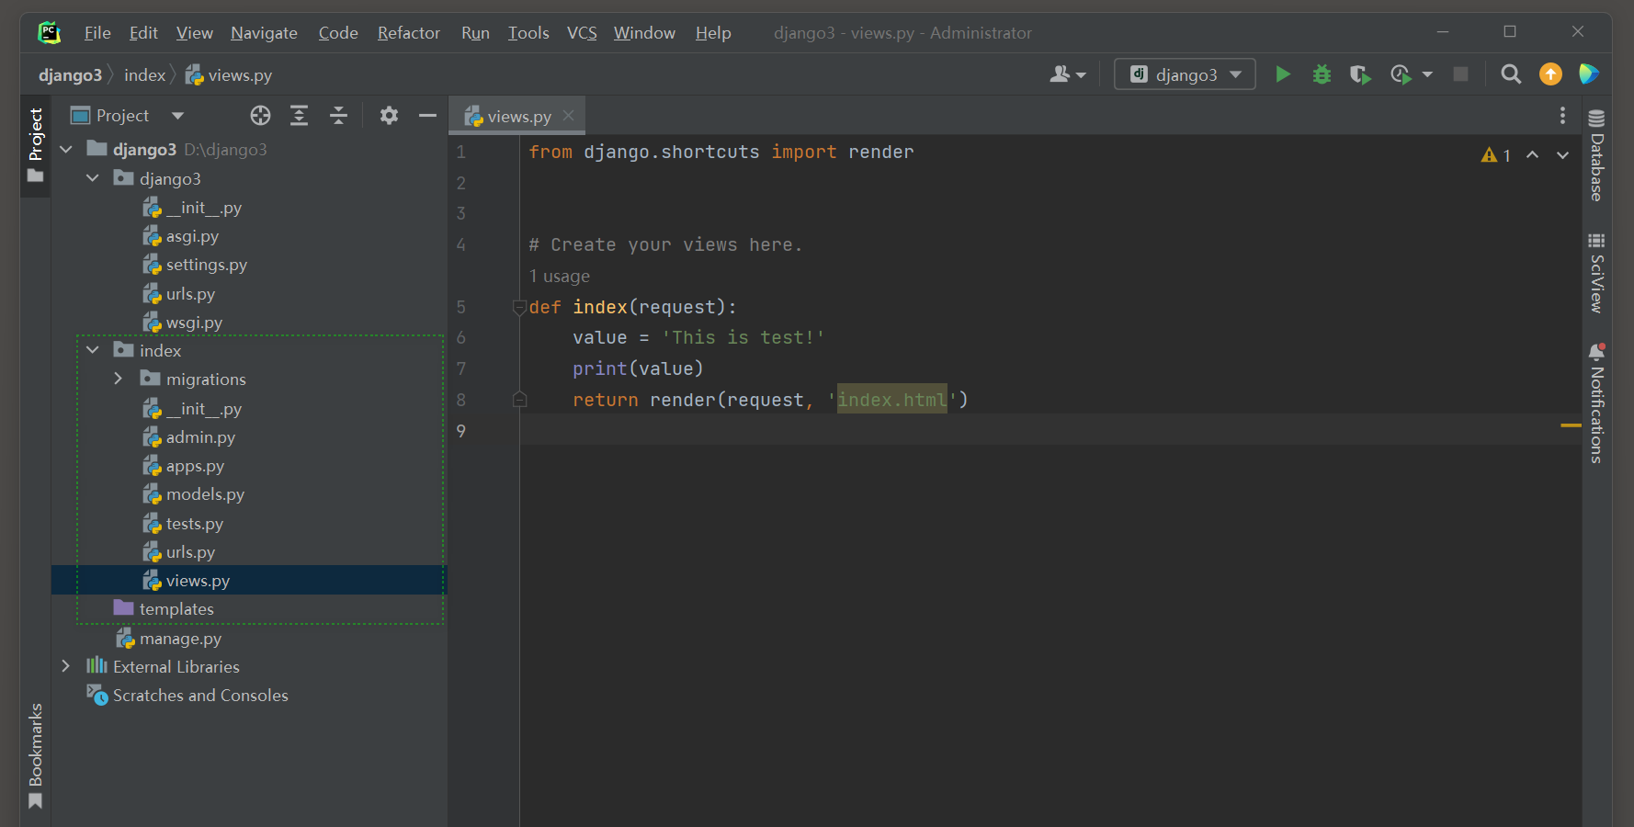Run with coverage shield icon

[x=1360, y=74]
